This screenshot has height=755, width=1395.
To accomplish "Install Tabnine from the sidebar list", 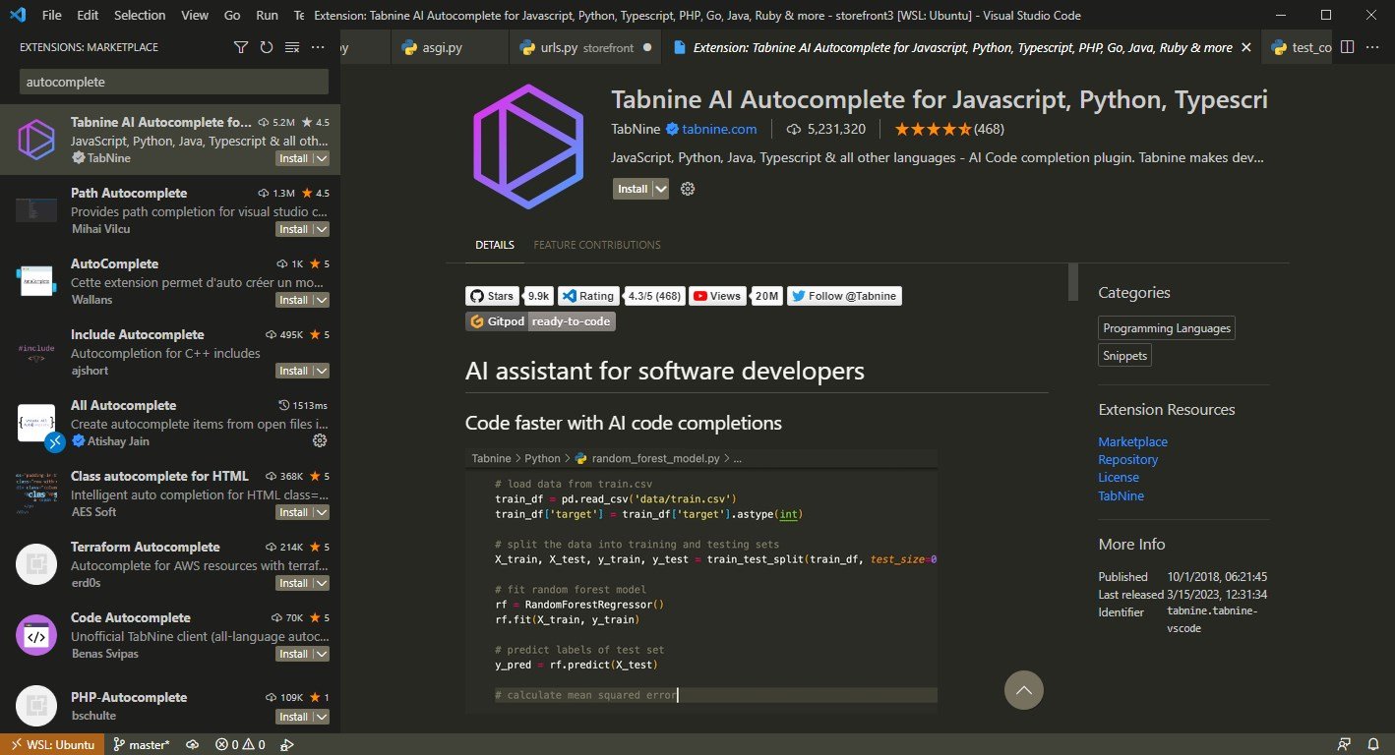I will [x=293, y=158].
